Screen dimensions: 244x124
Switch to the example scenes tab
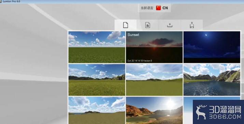click(x=147, y=25)
